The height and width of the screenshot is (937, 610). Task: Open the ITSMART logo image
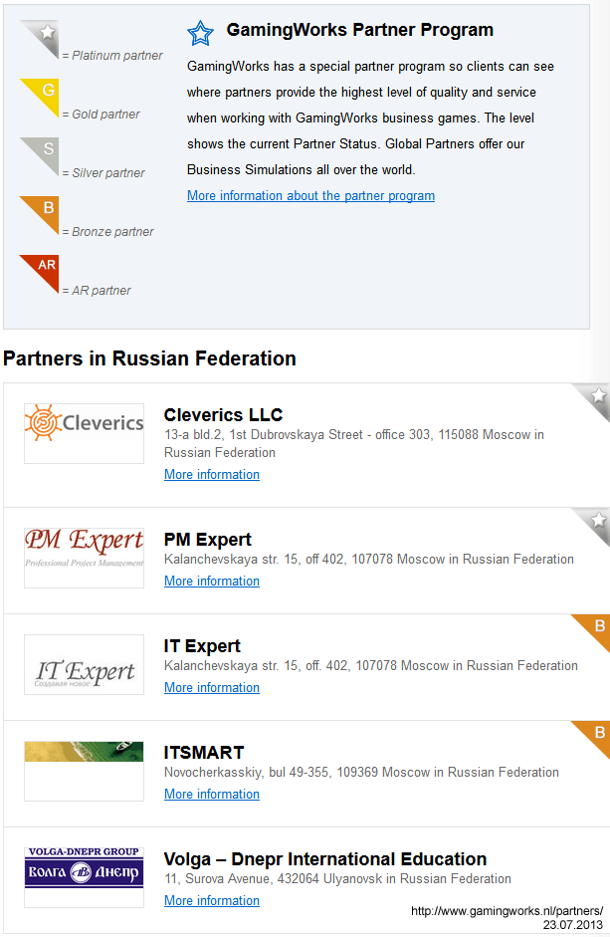(85, 771)
